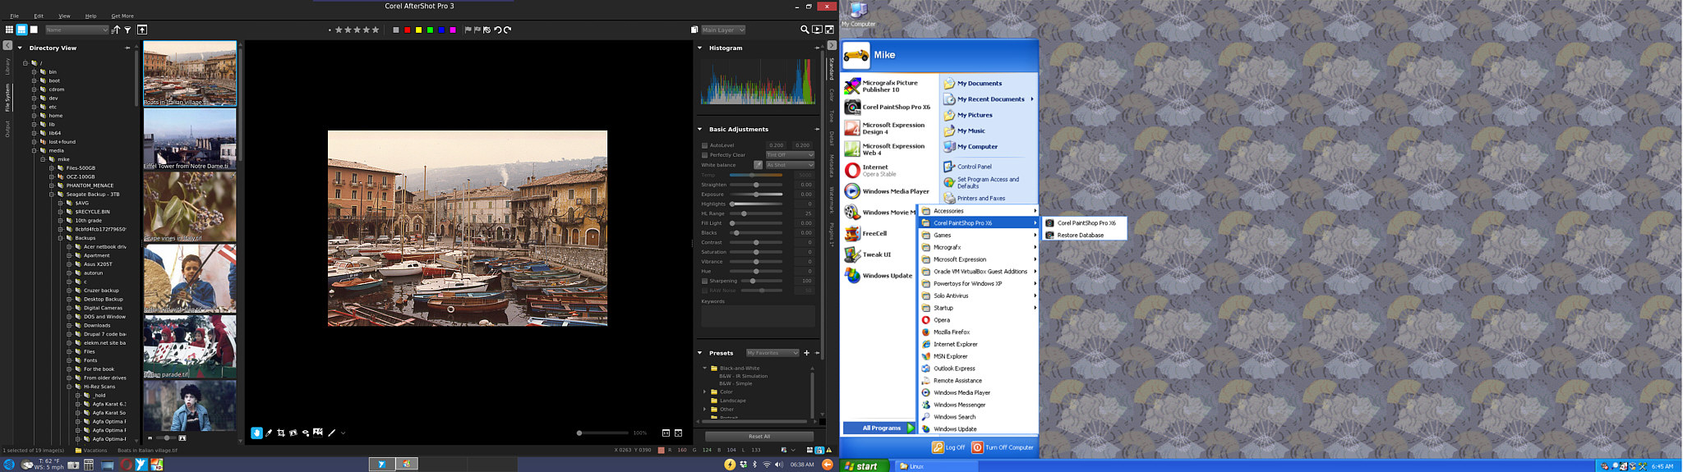Click All Programs in XP start menu
The height and width of the screenshot is (472, 1683).
point(881,428)
